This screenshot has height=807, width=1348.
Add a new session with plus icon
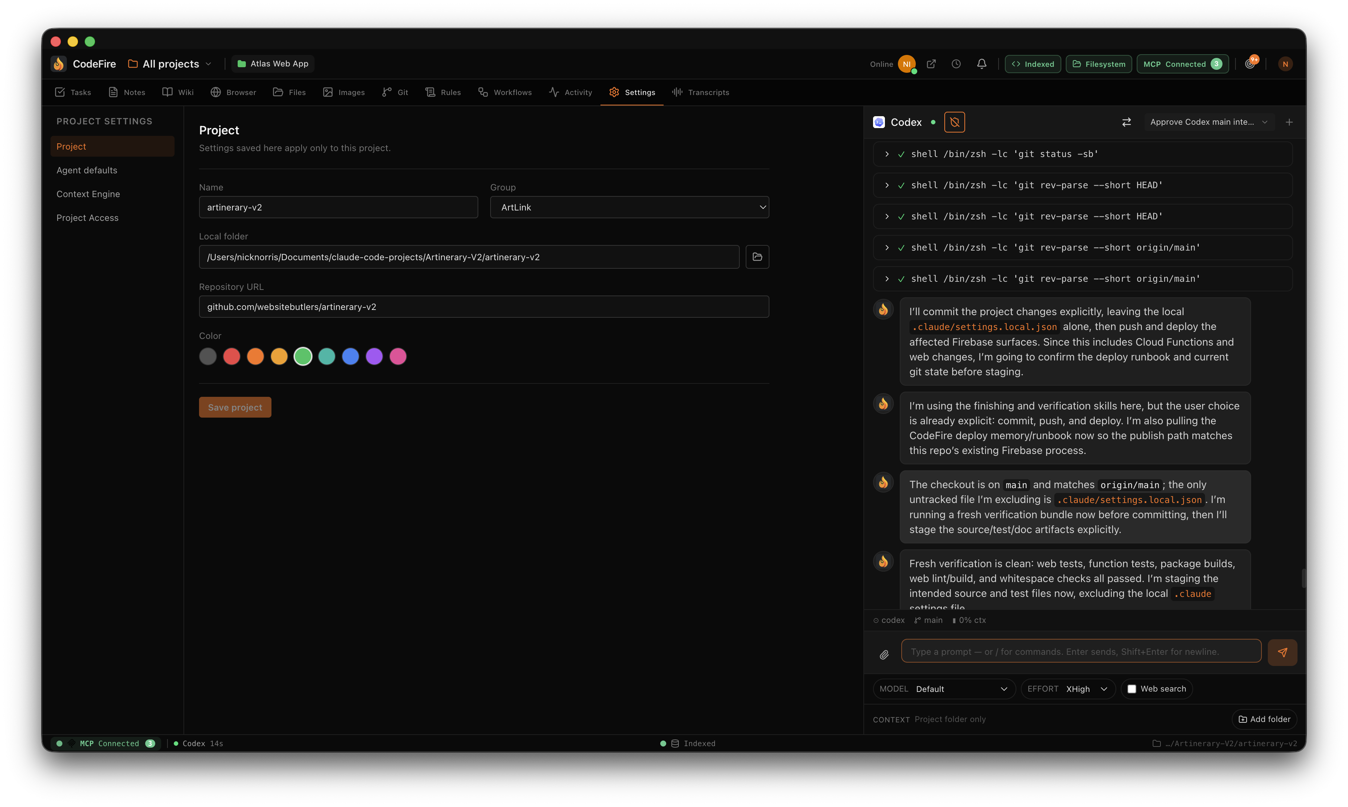click(1289, 122)
